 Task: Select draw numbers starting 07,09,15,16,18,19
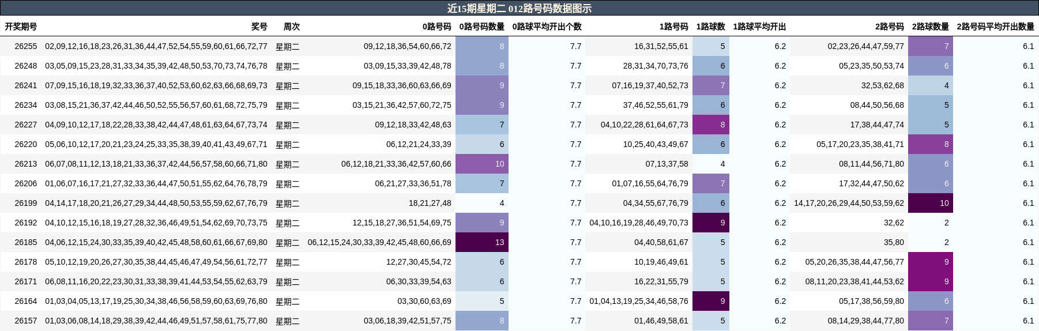click(x=156, y=85)
